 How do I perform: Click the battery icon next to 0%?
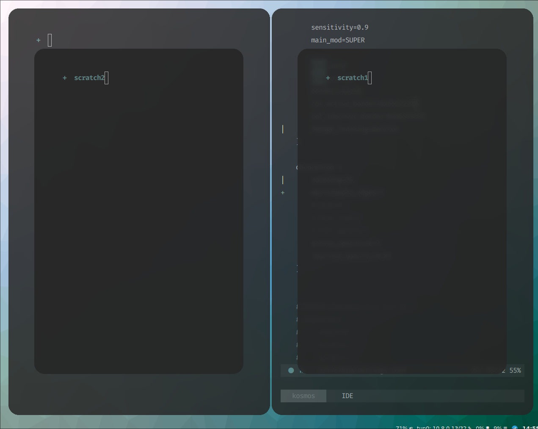pyautogui.click(x=488, y=428)
